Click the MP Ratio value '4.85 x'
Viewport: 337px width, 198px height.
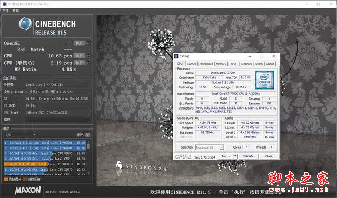[68, 69]
